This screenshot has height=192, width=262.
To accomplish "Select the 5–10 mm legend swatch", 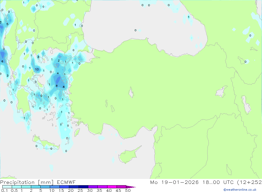I will [x=45, y=187].
